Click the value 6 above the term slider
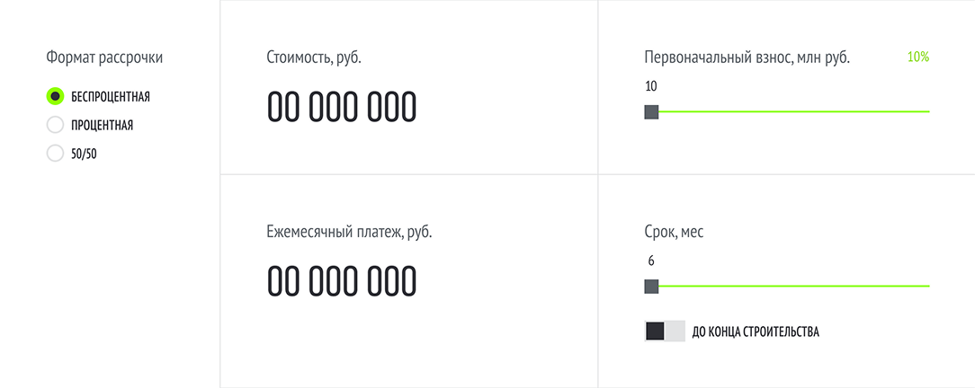This screenshot has width=975, height=388. (x=651, y=261)
